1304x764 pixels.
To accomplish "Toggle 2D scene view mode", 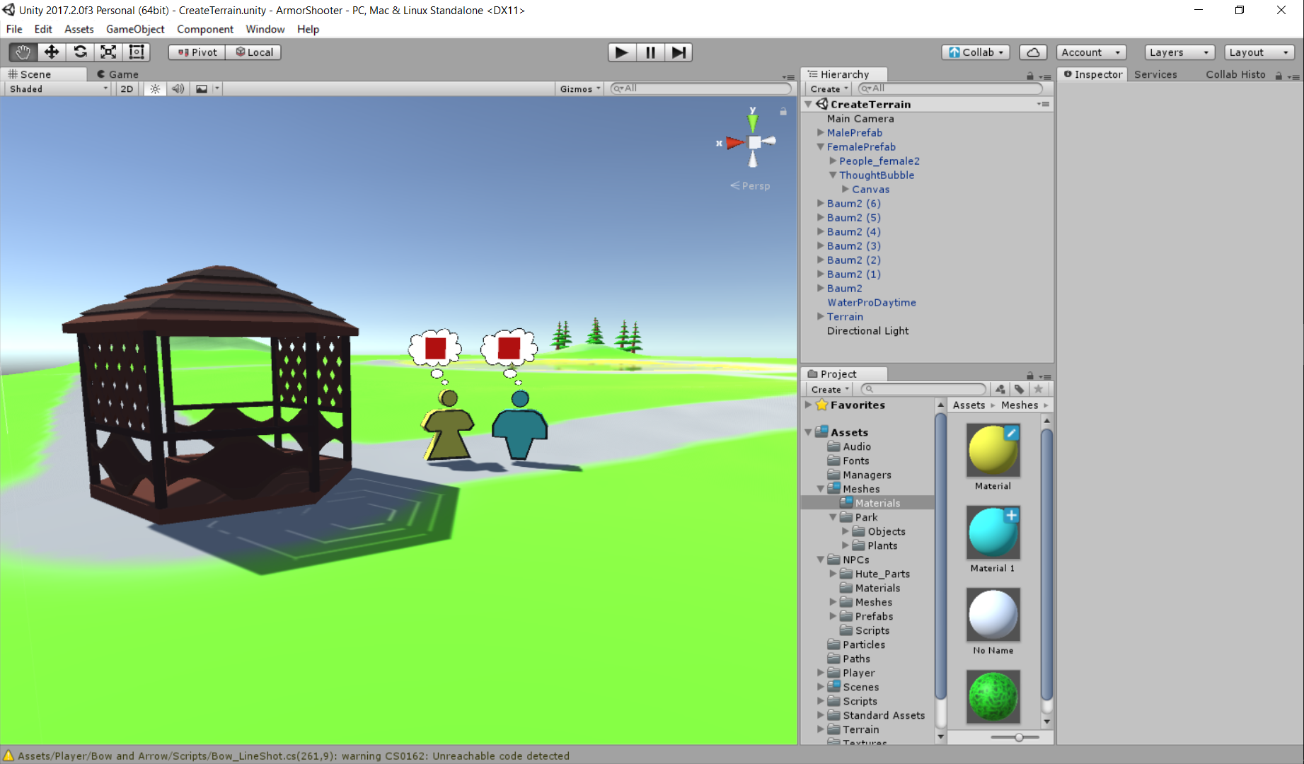I will coord(127,89).
